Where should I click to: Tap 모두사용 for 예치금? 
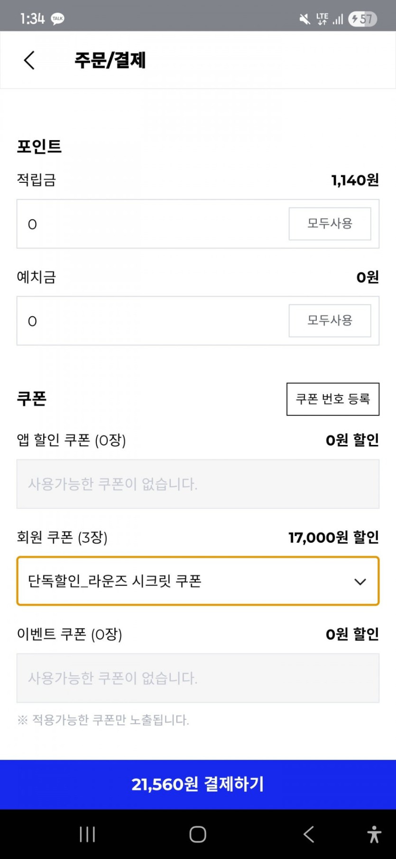330,321
